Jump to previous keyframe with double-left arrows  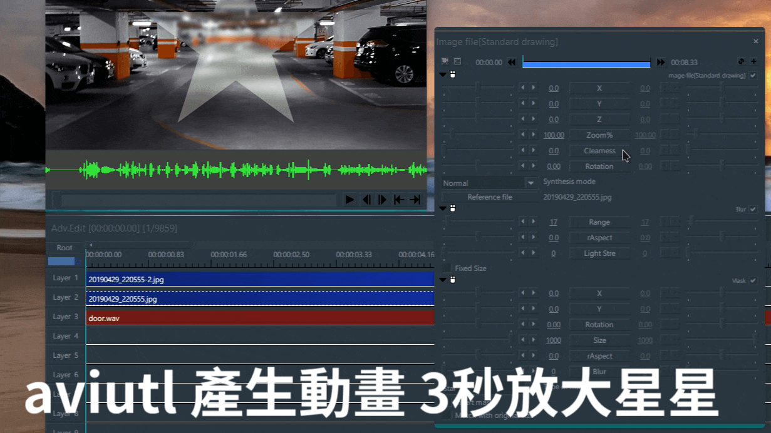512,63
